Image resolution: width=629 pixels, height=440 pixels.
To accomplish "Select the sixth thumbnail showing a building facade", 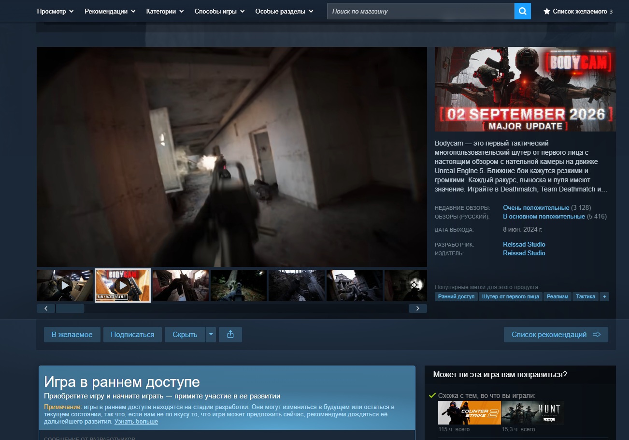I will [x=355, y=285].
